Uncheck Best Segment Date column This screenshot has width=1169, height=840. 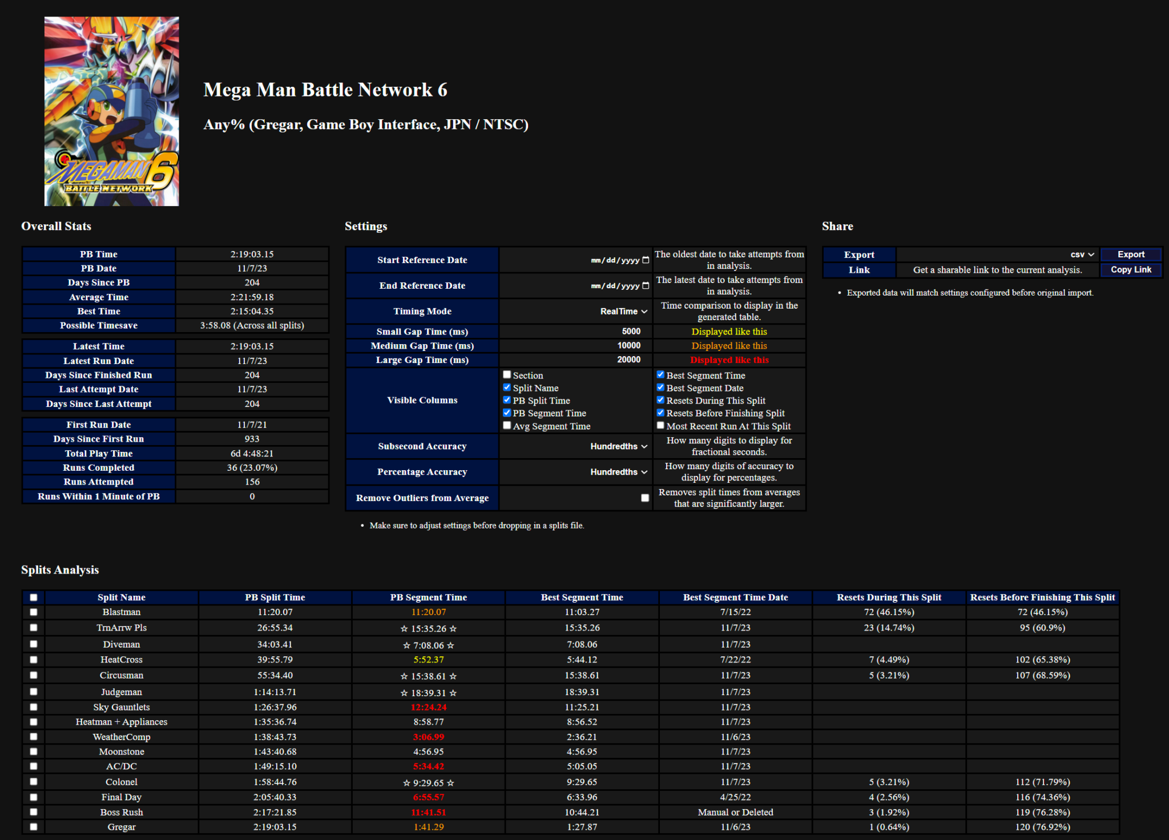660,387
